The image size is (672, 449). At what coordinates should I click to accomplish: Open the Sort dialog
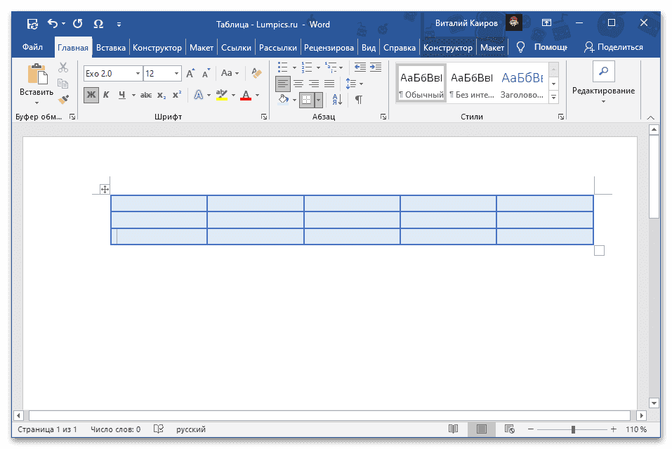tap(336, 99)
